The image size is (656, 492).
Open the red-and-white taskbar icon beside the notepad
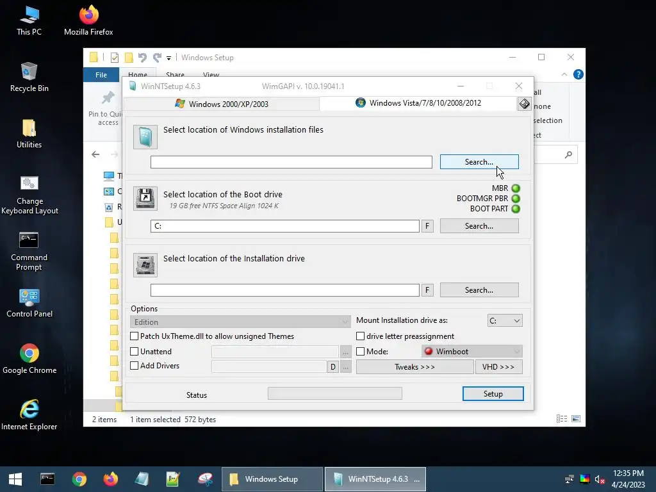pos(205,479)
